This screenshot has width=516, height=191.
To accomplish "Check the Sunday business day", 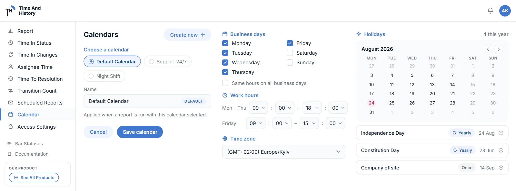I will (x=290, y=62).
